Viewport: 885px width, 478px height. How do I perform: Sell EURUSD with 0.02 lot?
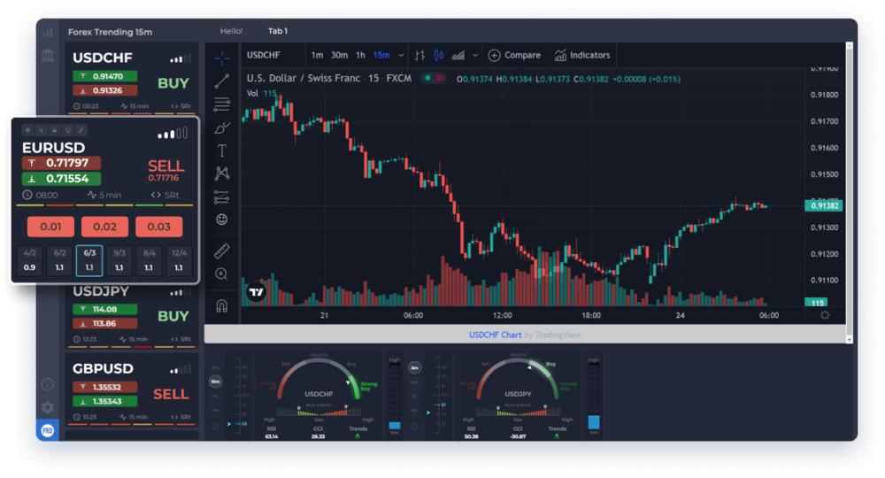click(104, 227)
